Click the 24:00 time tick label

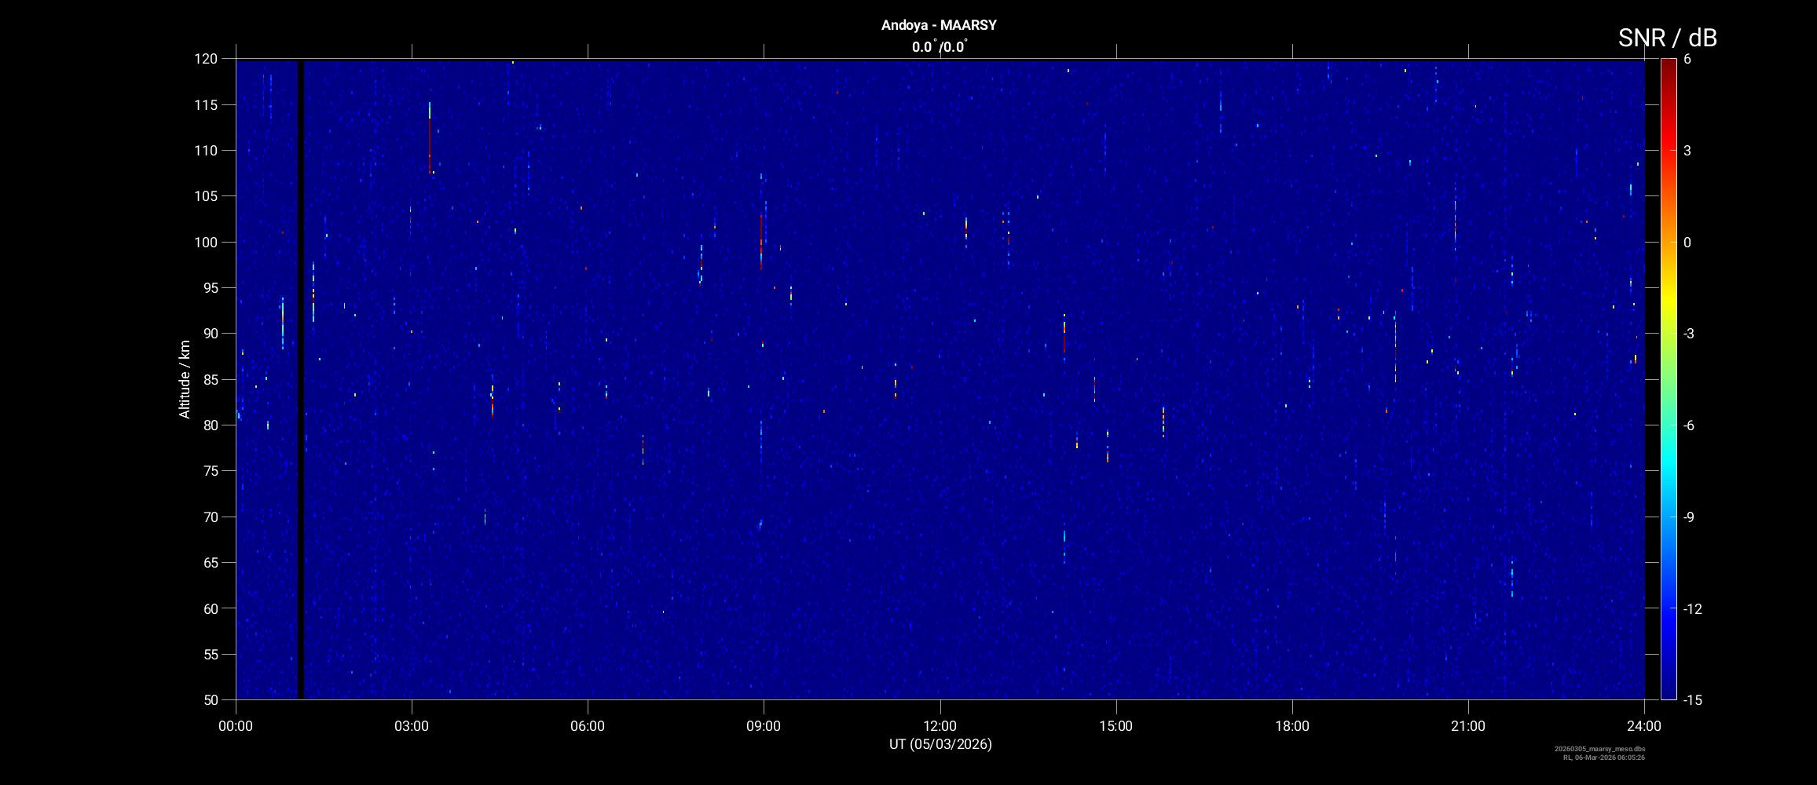click(1643, 726)
